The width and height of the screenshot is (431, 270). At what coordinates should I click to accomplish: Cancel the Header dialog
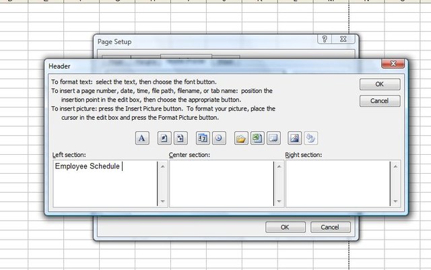click(380, 101)
